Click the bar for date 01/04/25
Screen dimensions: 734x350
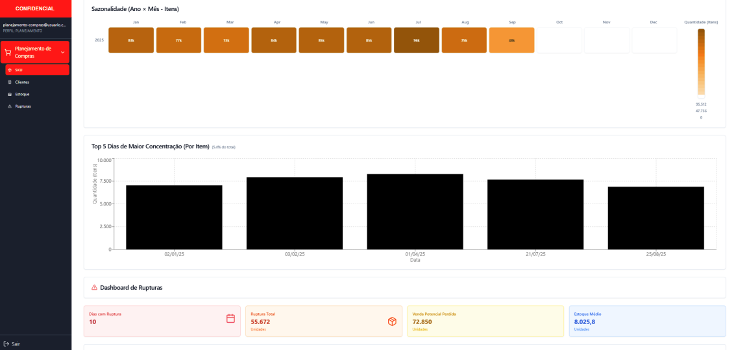click(x=415, y=211)
